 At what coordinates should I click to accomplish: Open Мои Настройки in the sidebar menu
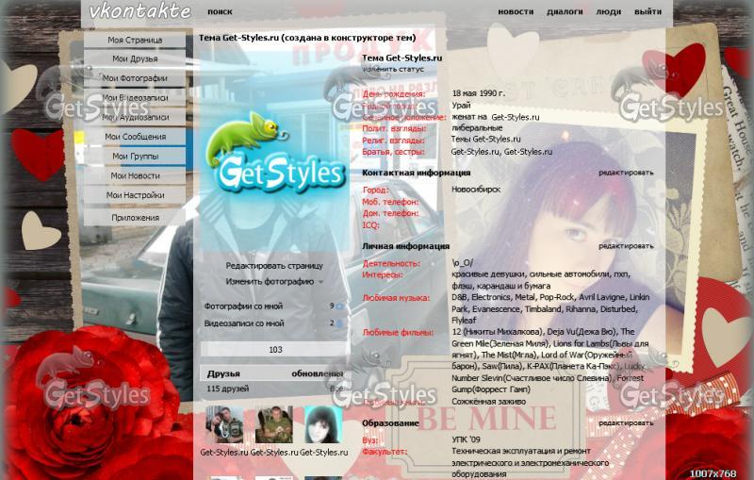pos(134,195)
